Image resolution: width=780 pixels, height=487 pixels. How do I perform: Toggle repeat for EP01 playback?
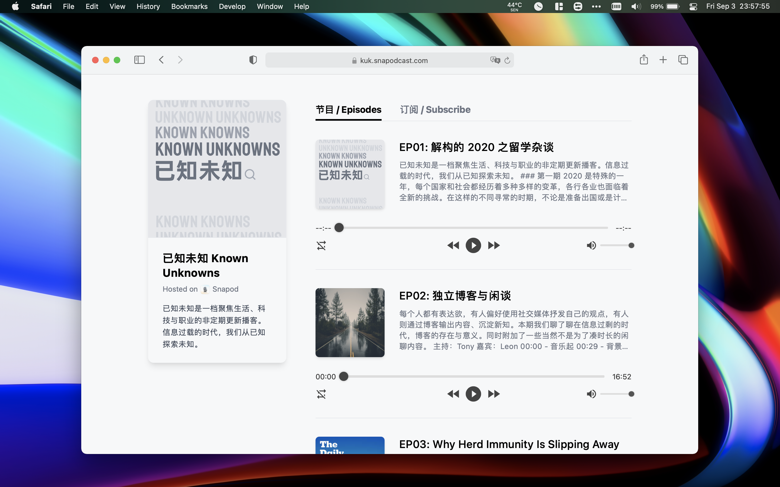tap(321, 245)
